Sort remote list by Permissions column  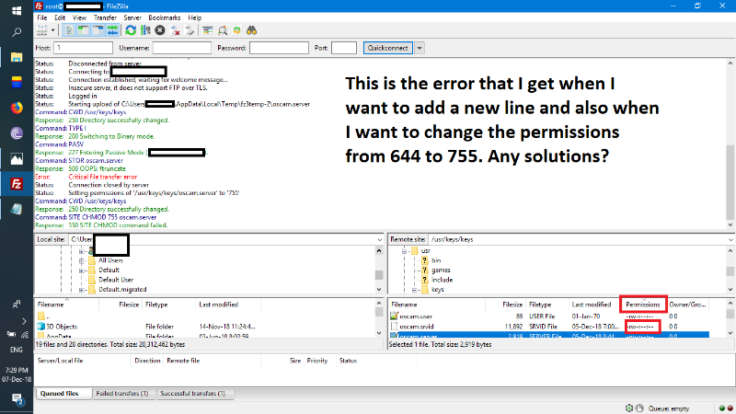[643, 305]
